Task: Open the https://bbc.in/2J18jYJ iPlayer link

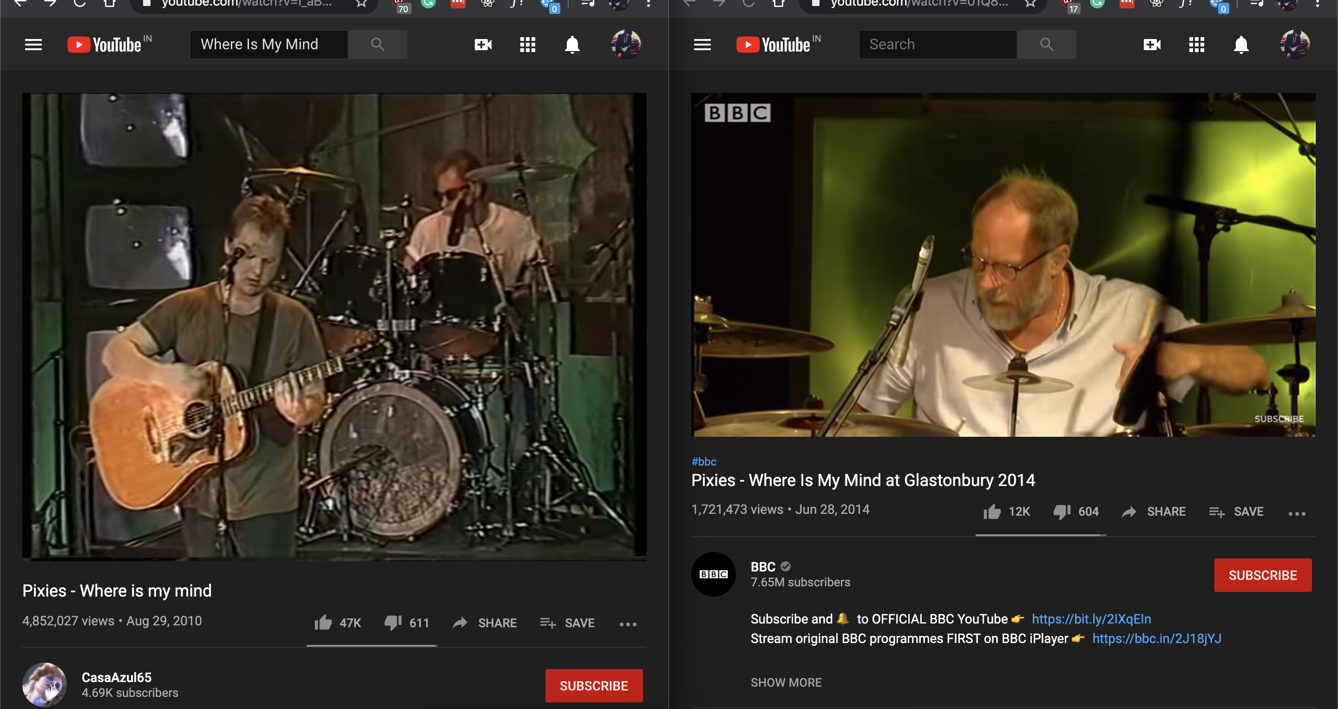Action: click(x=1157, y=638)
